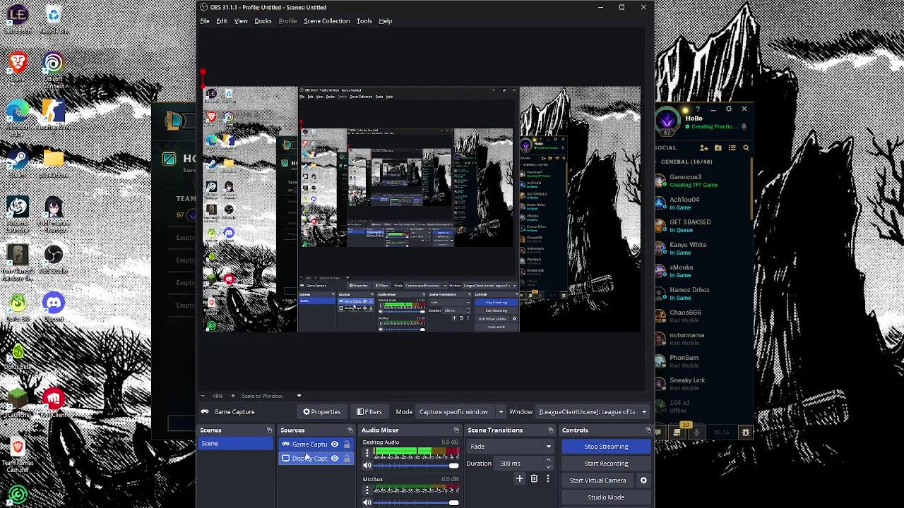Screen dimensions: 904x508
Task: Open OBS Studio desktop shortcut
Action: (53, 259)
